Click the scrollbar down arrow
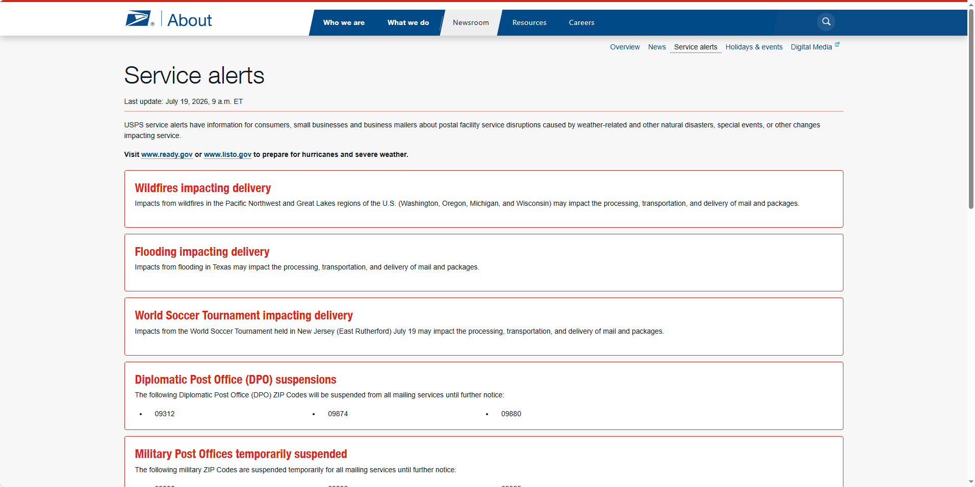975x487 pixels. click(x=971, y=482)
